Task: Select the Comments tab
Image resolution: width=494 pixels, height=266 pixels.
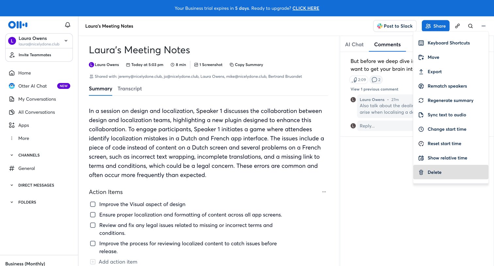Action: (x=387, y=44)
